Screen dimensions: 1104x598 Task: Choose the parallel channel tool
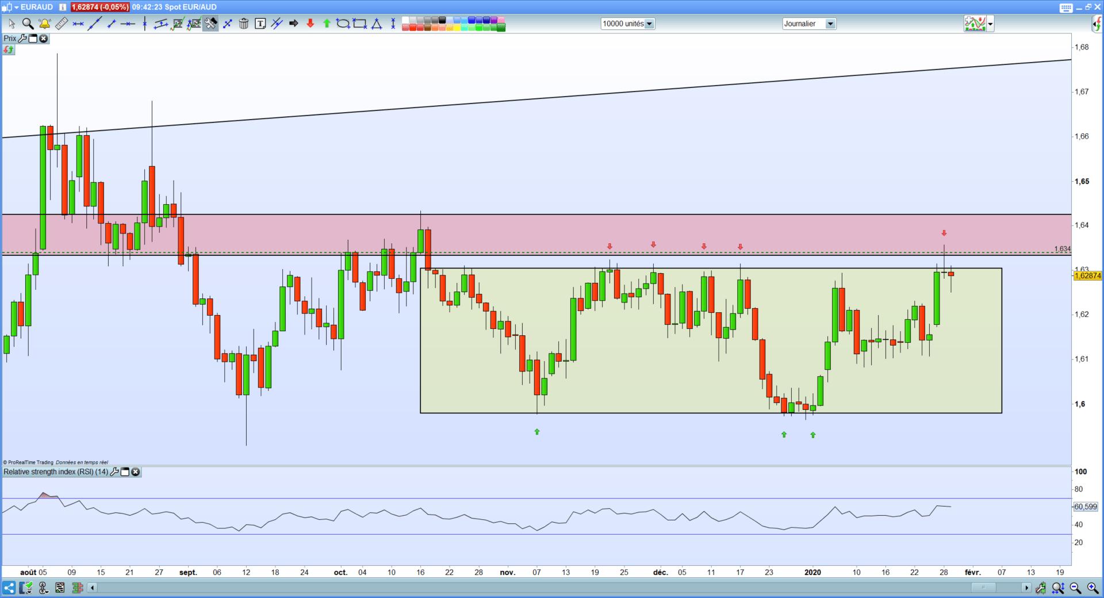161,24
